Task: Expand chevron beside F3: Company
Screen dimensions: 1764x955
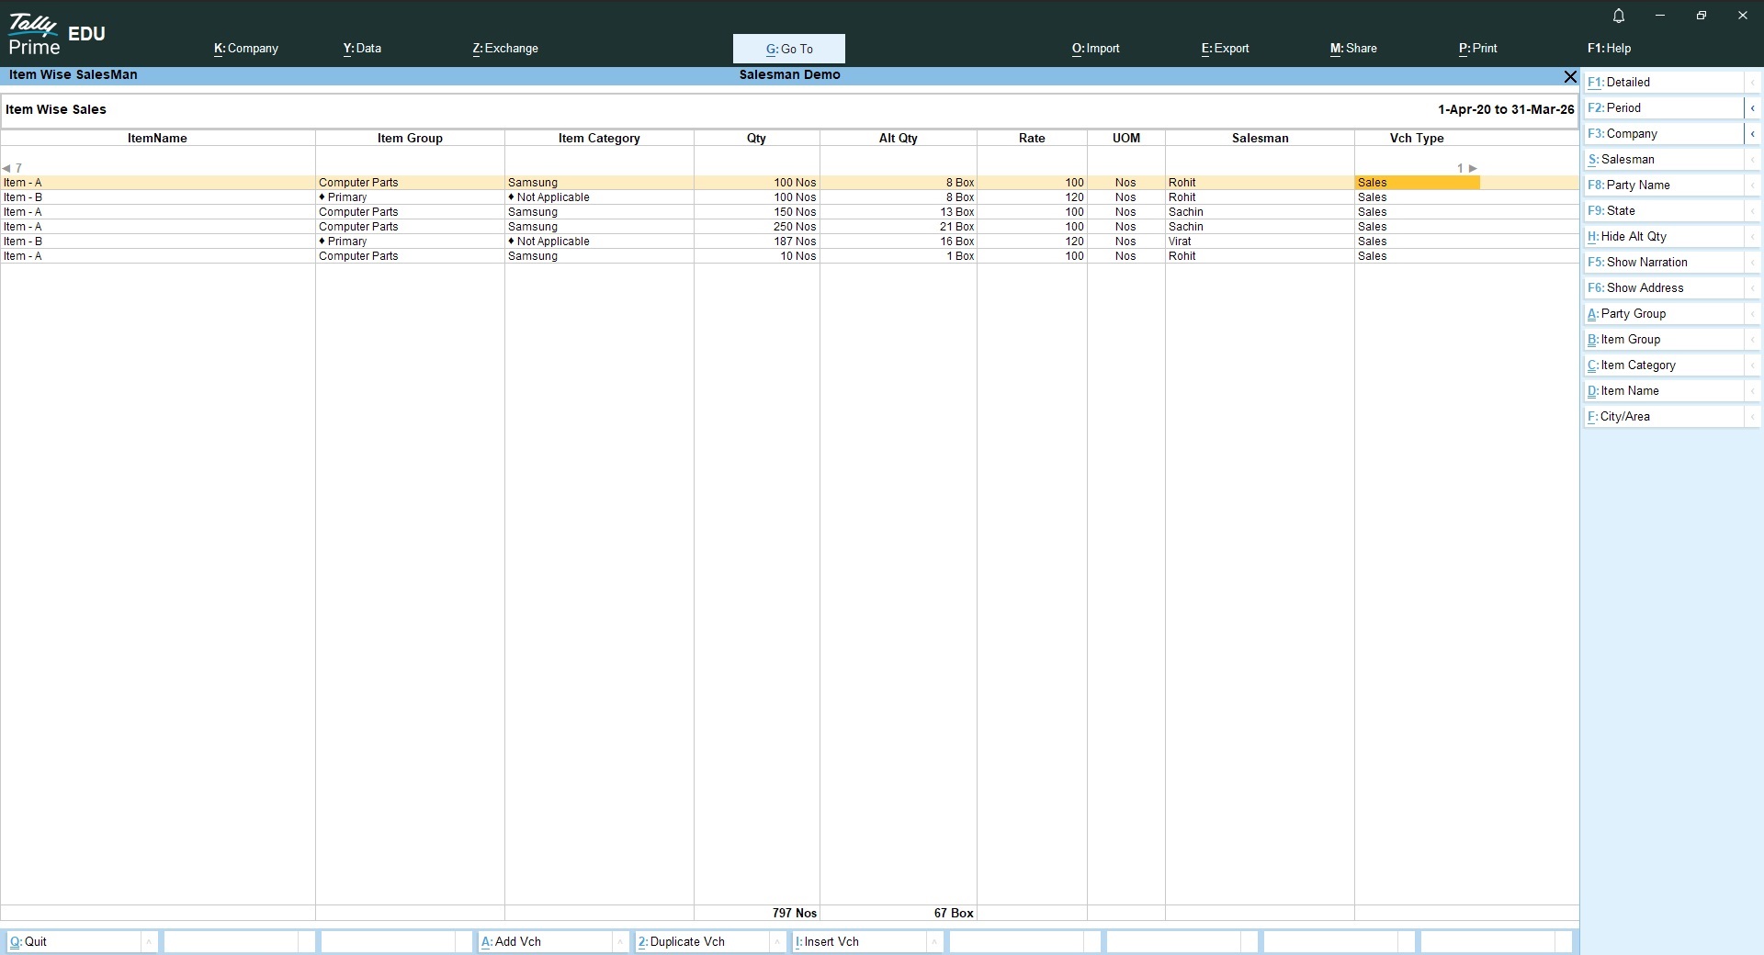Action: pos(1752,134)
